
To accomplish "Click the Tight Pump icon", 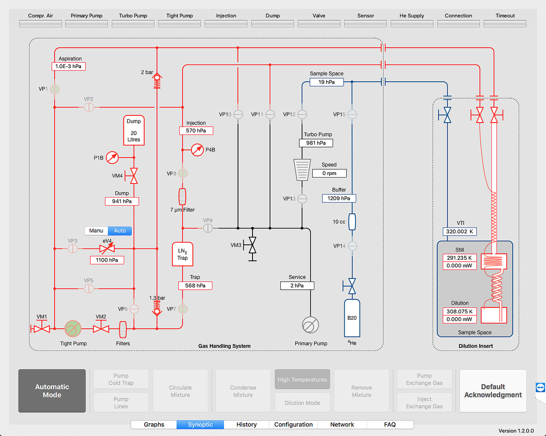I will [72, 328].
